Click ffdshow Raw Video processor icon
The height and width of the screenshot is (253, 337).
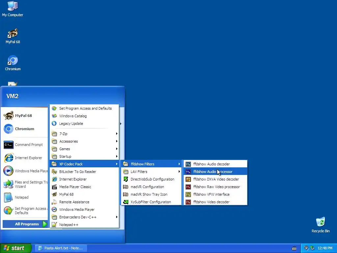pos(188,187)
